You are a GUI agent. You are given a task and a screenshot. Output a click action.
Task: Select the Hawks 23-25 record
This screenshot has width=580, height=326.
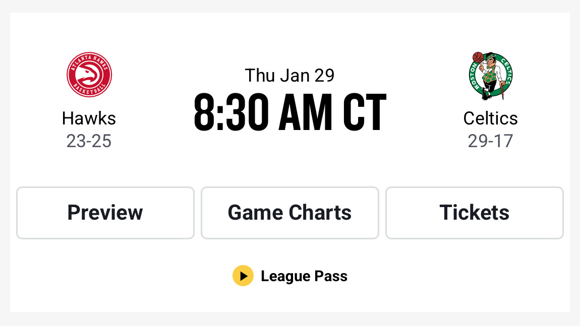pyautogui.click(x=89, y=141)
